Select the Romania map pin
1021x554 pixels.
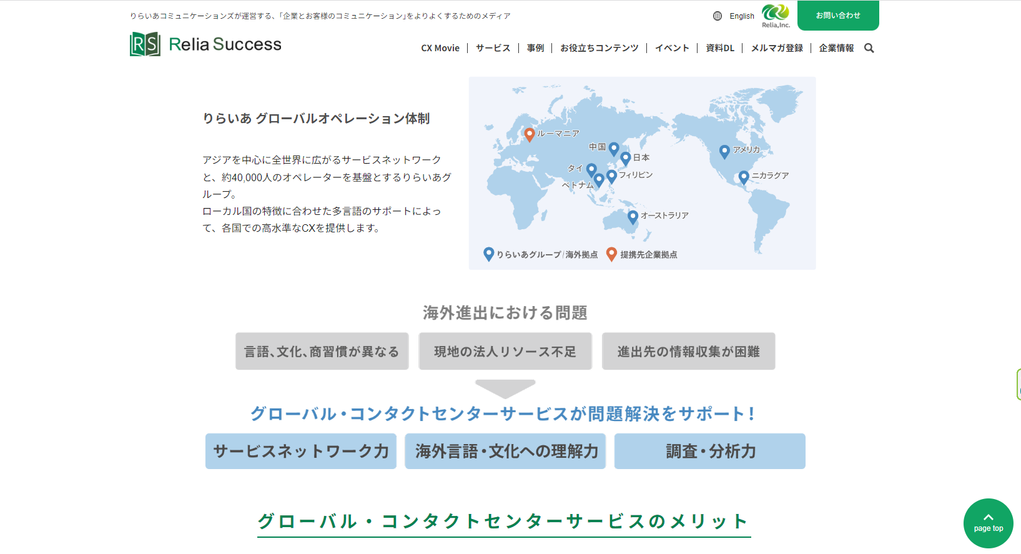pos(530,134)
